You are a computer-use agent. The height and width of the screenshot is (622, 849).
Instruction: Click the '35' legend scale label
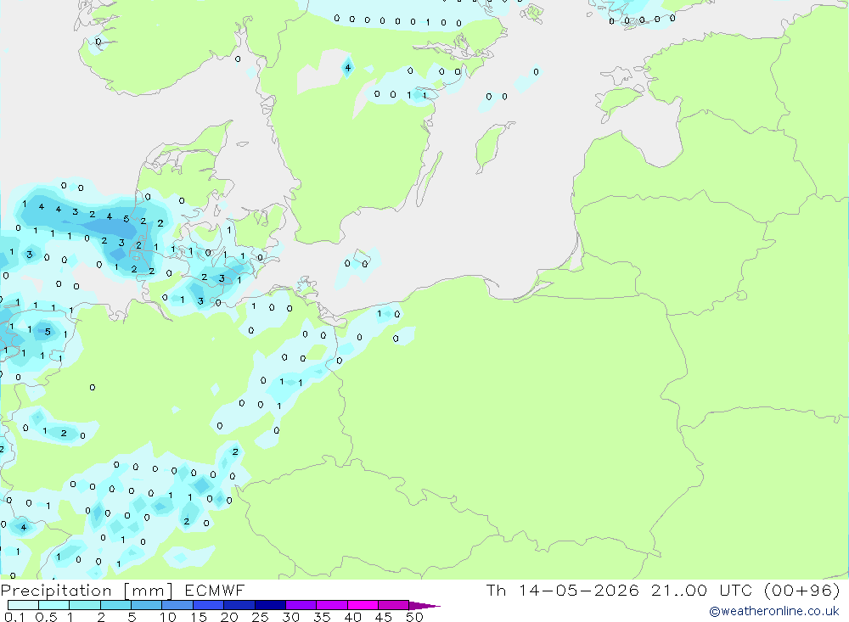pyautogui.click(x=322, y=617)
